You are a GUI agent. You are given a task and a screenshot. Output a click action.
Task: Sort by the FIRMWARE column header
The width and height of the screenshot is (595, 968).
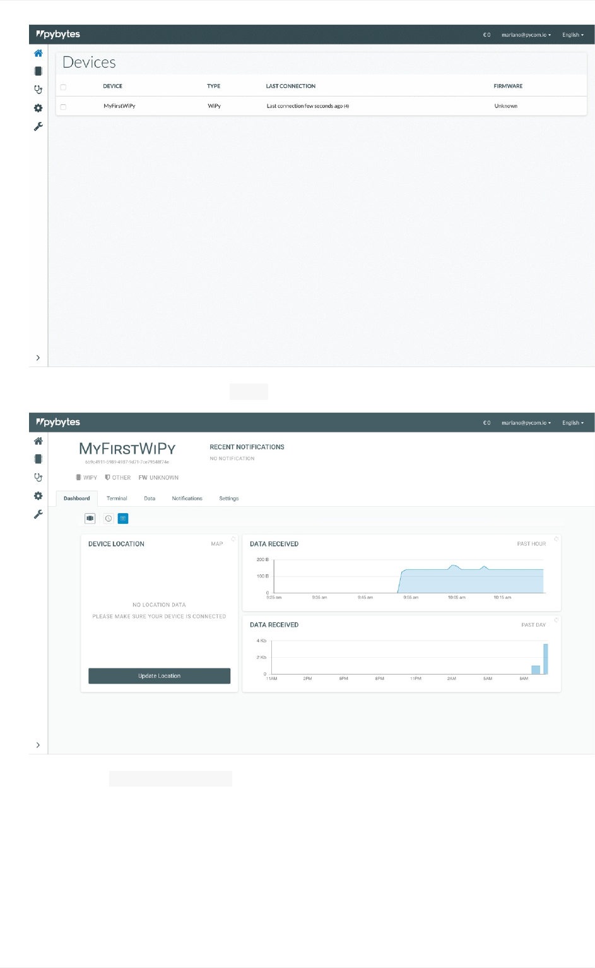click(508, 86)
